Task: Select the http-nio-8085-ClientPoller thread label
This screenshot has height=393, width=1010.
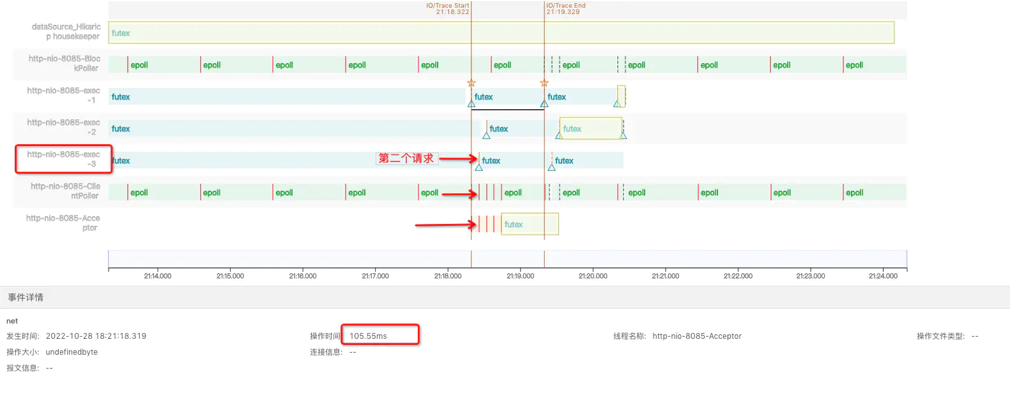Action: [65, 191]
